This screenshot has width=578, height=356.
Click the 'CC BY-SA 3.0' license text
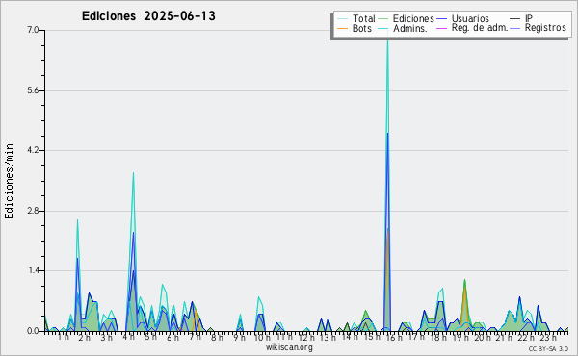click(x=548, y=349)
